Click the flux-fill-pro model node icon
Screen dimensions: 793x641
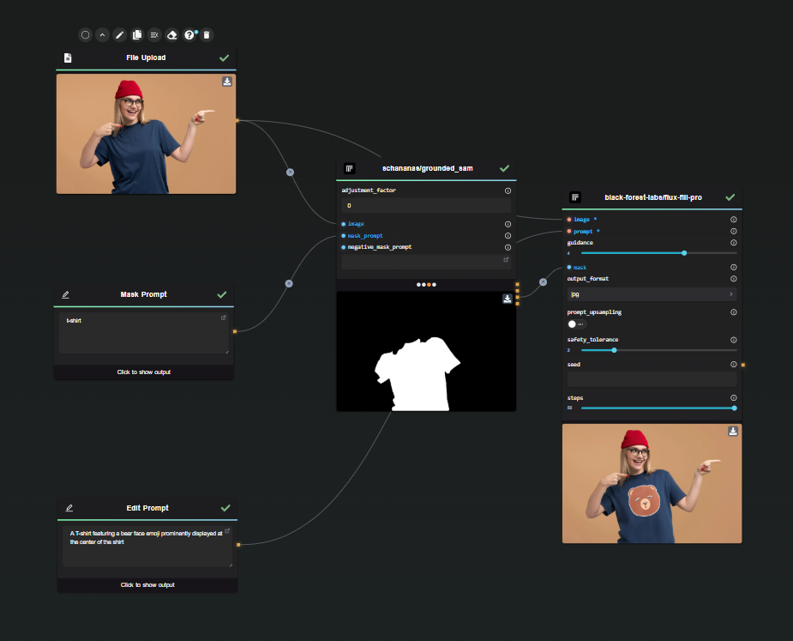point(575,197)
